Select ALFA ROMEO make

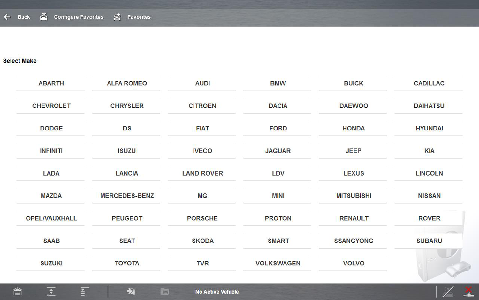tap(127, 83)
